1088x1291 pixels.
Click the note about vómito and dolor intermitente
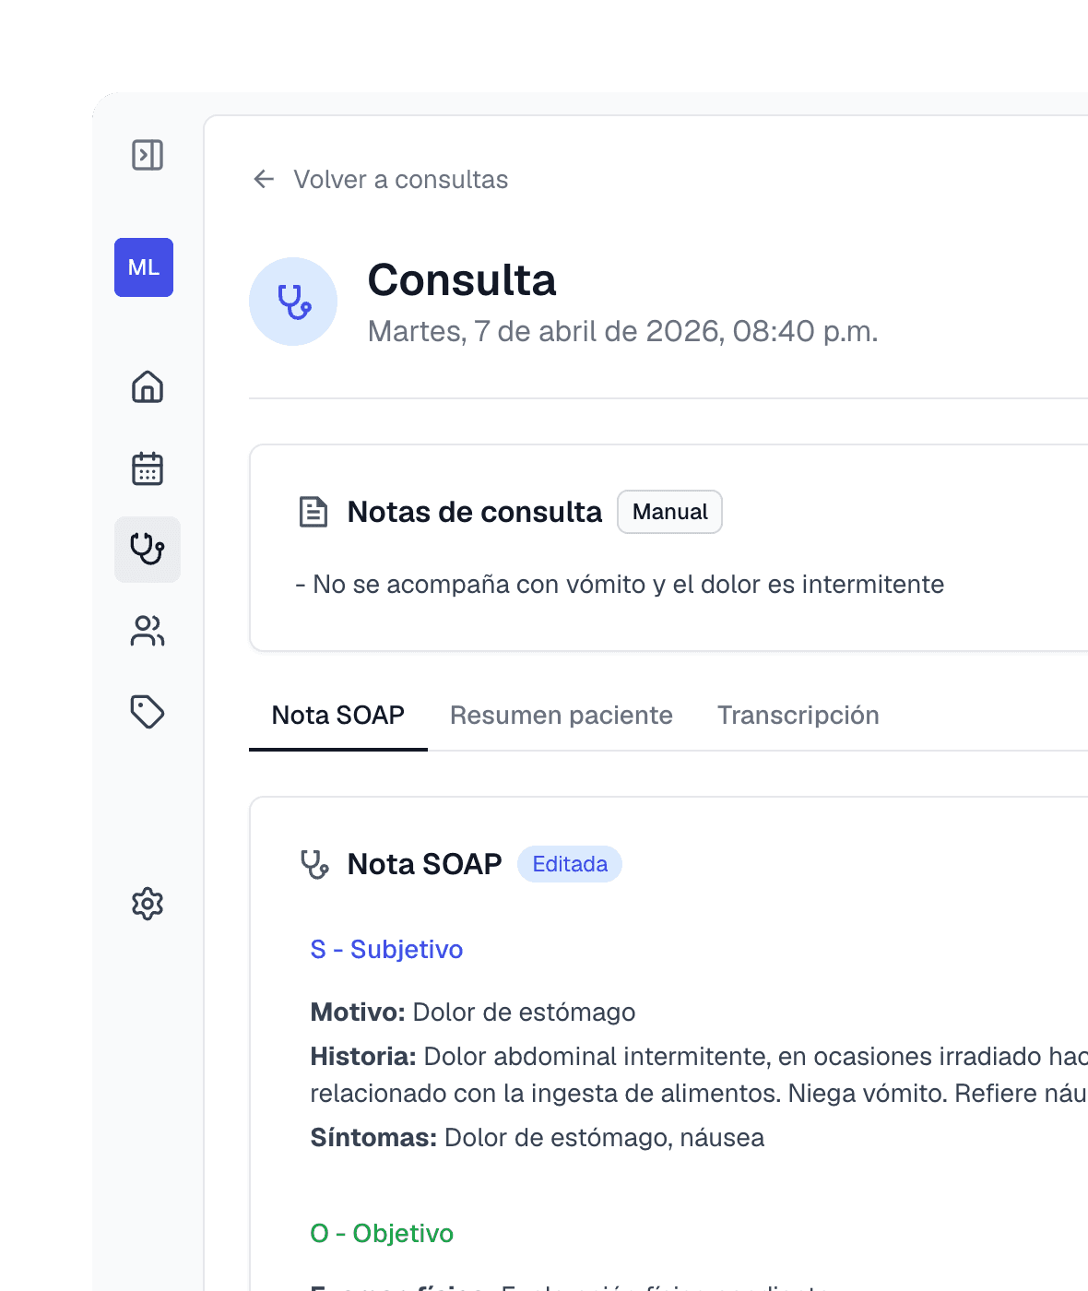pos(620,585)
